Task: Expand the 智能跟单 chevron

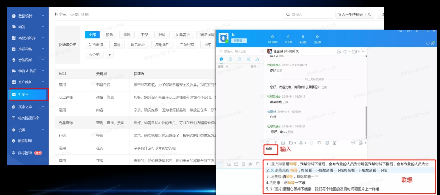Action: click(x=43, y=60)
